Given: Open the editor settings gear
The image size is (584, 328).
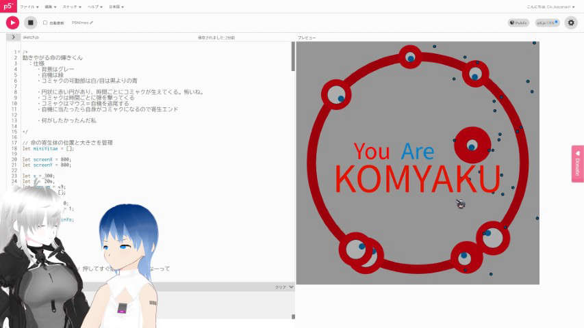Looking at the screenshot, I should (572, 23).
